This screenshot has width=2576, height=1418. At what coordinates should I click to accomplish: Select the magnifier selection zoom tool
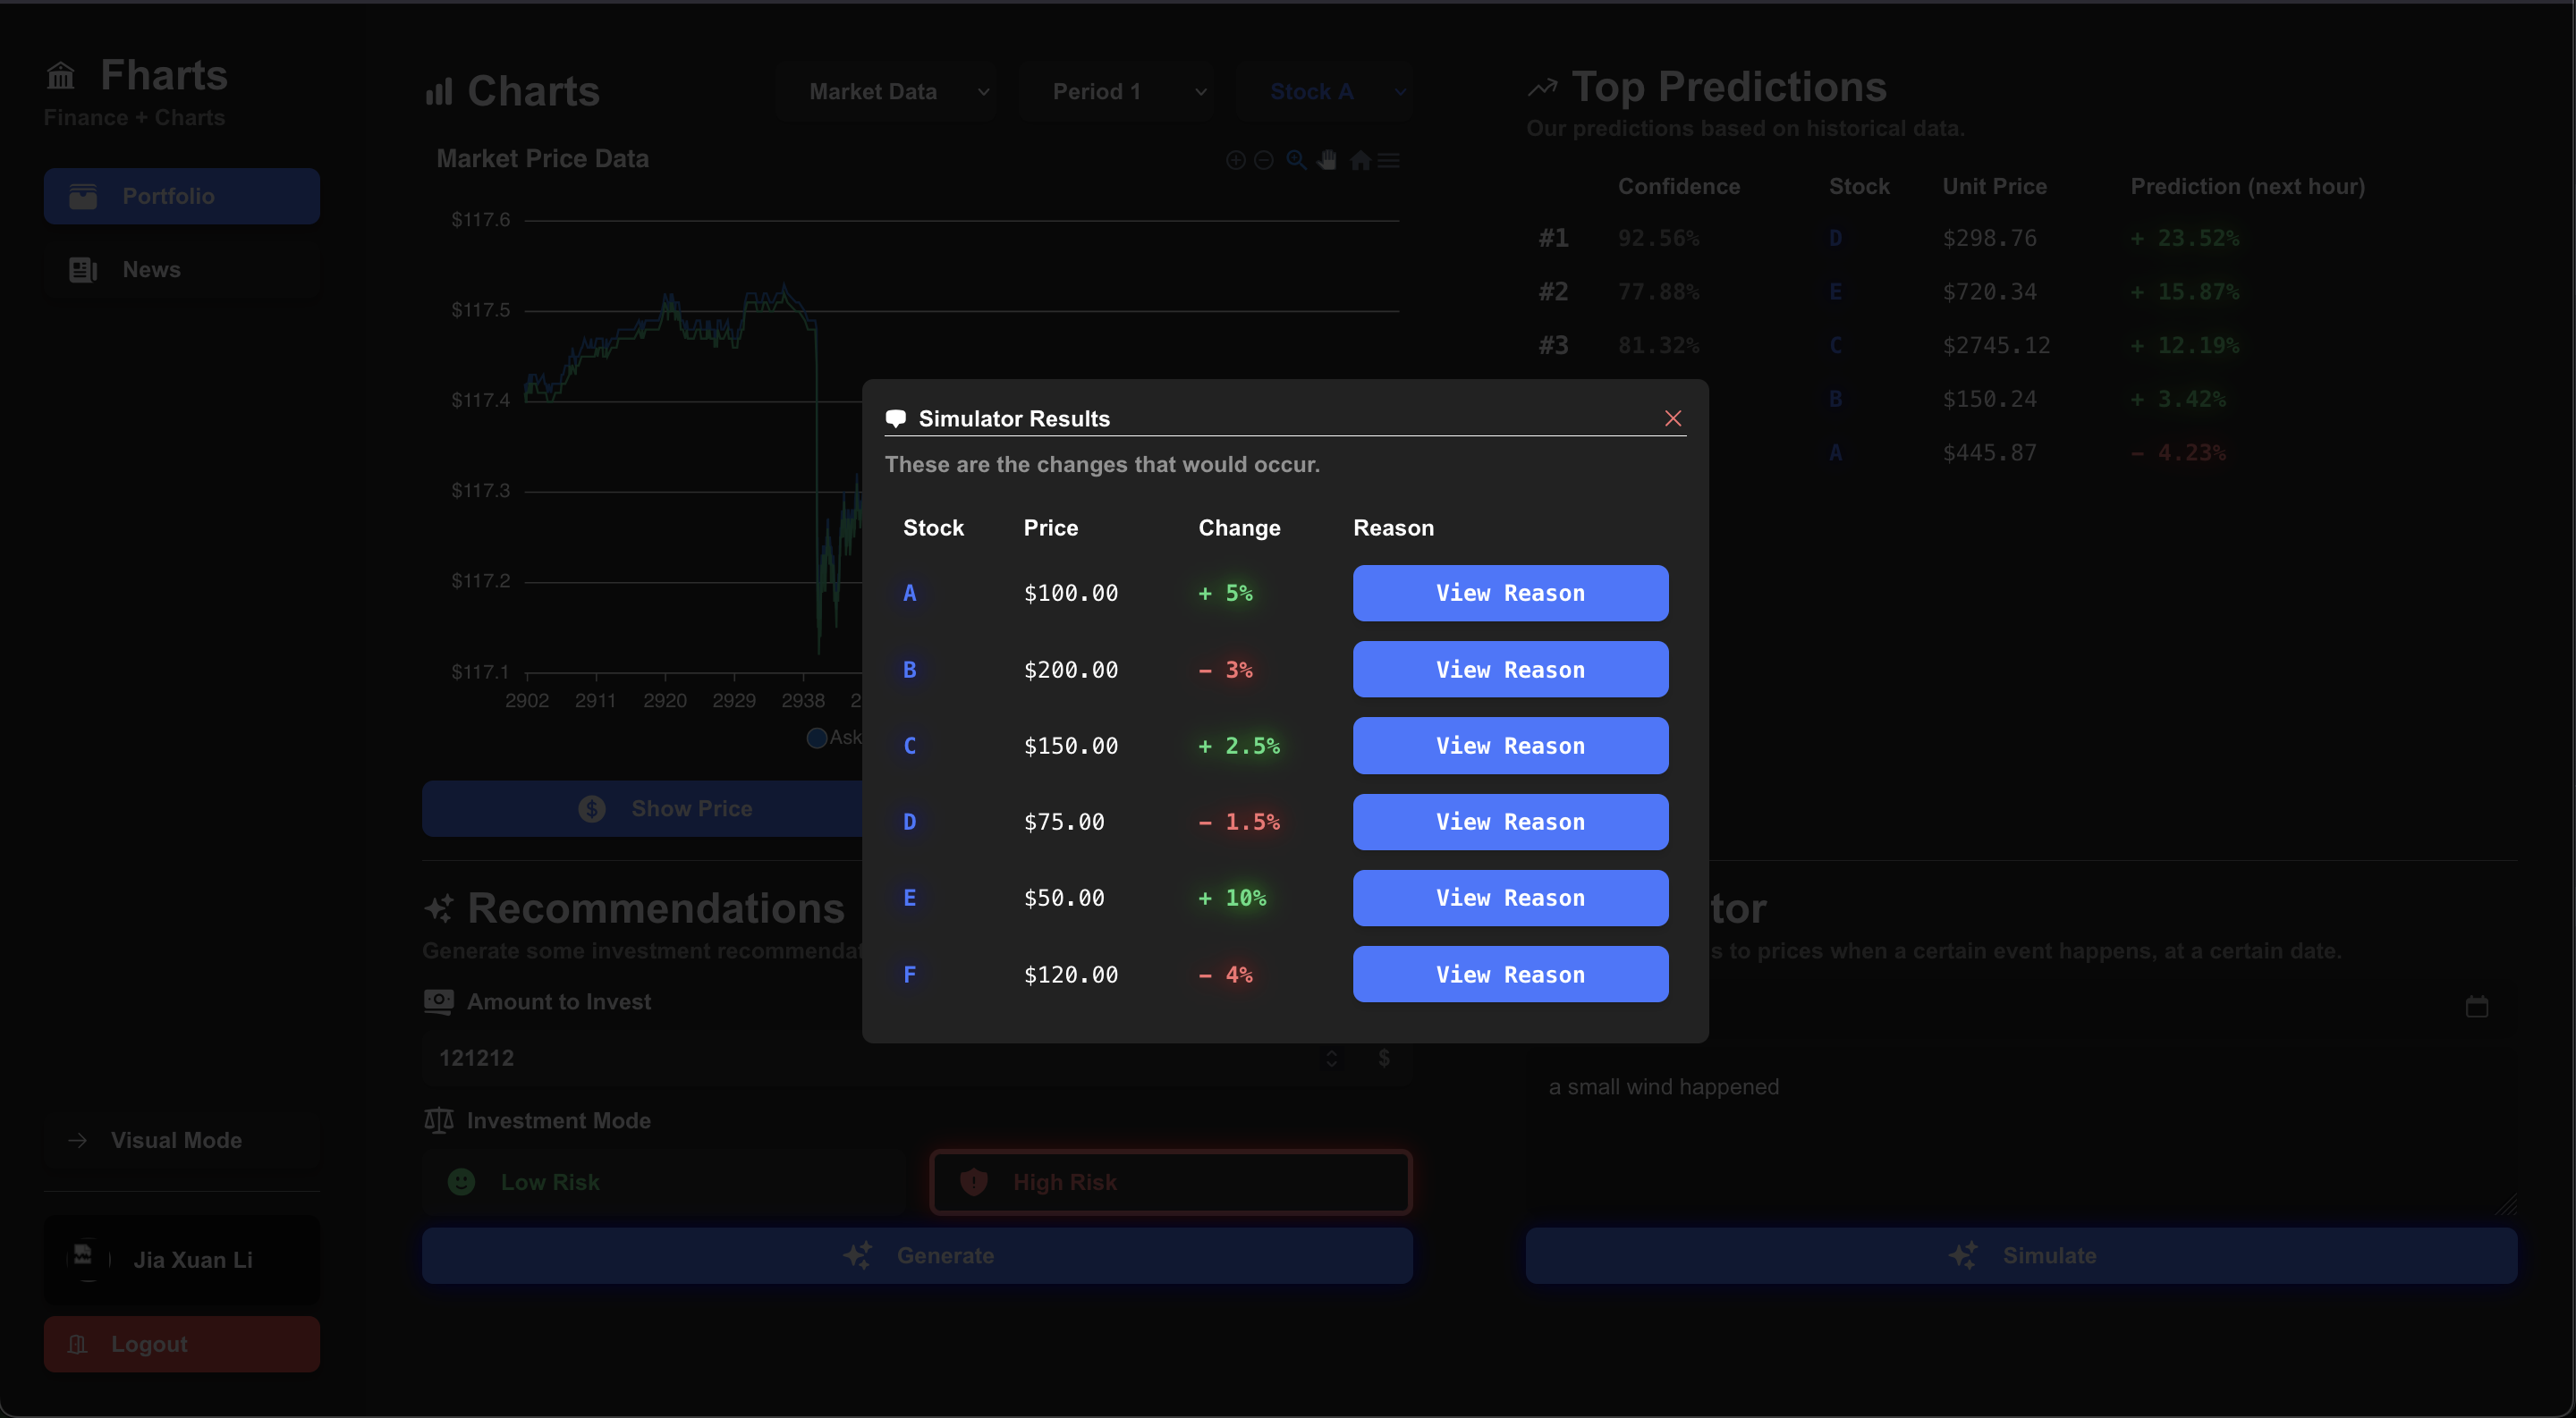click(x=1296, y=160)
